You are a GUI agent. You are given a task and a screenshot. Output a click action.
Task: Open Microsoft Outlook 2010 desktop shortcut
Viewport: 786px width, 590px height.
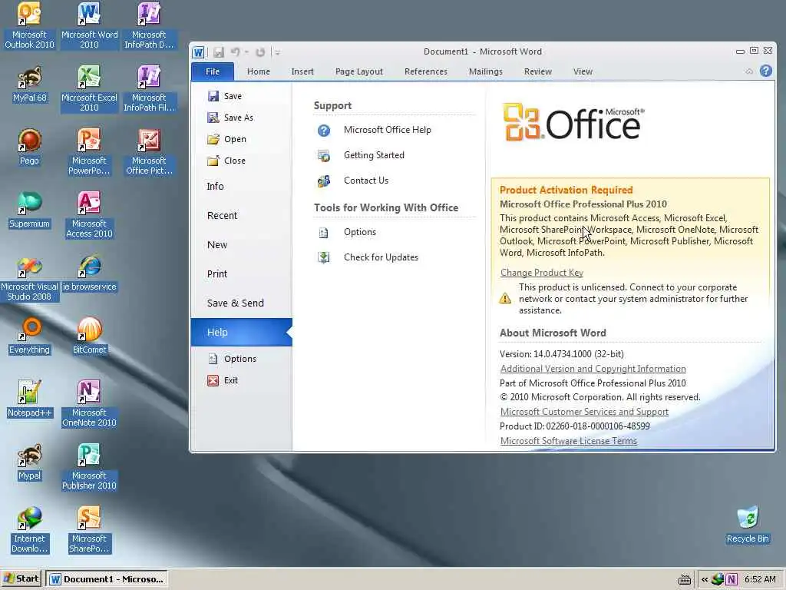pyautogui.click(x=29, y=25)
